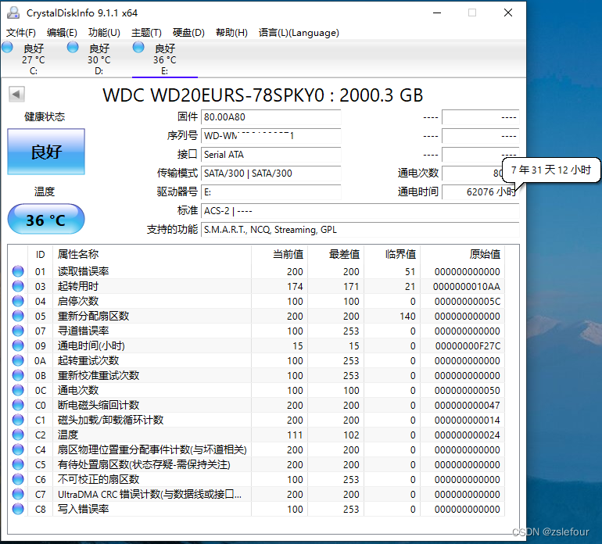Select the C: drive tab at 27 °C
The height and width of the screenshot is (544, 602).
pyautogui.click(x=33, y=59)
